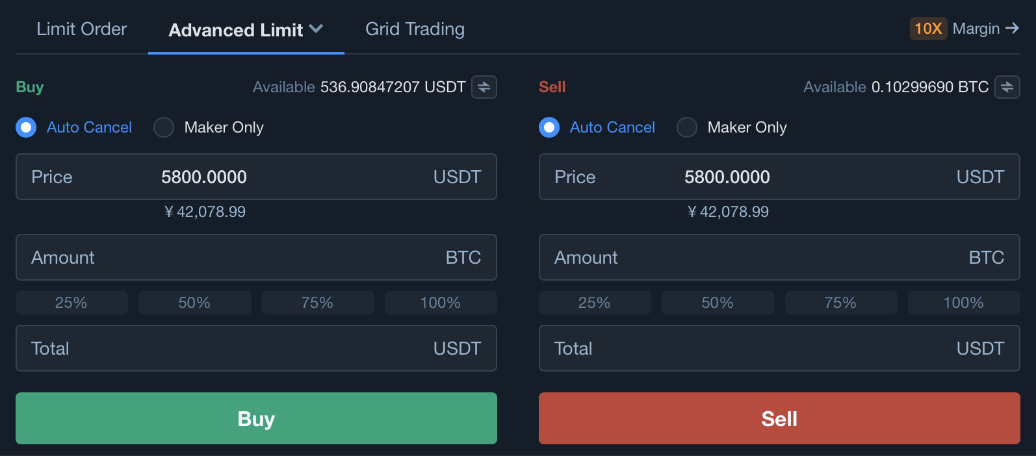Expand the Advanced Limit dropdown chevron
Image resolution: width=1036 pixels, height=456 pixels.
pyautogui.click(x=317, y=29)
